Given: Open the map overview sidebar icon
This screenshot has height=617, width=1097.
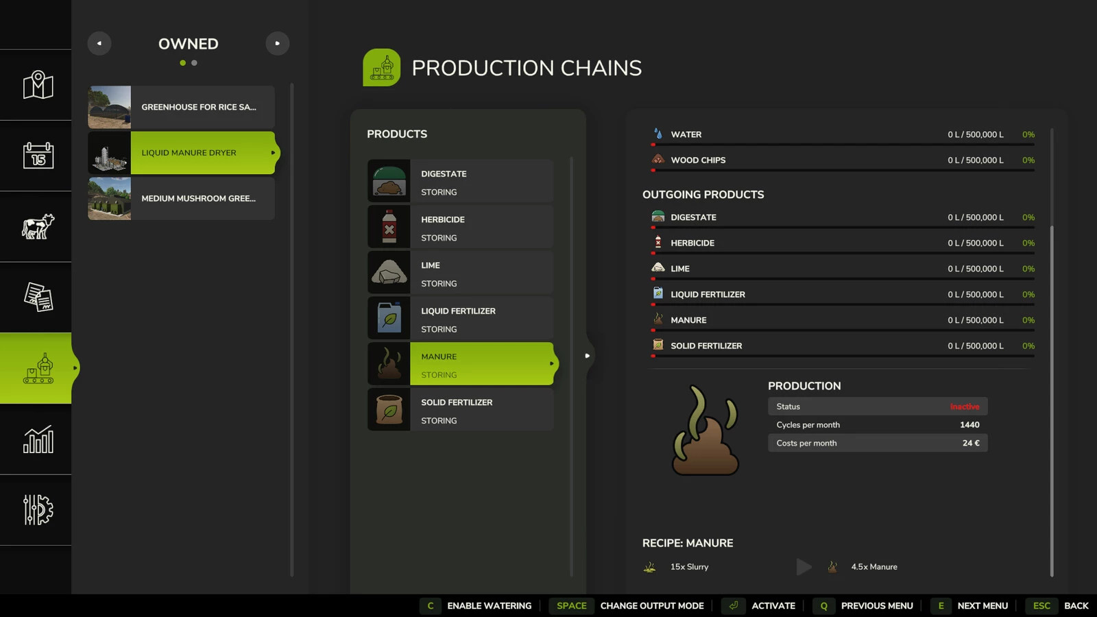Looking at the screenshot, I should coord(38,85).
